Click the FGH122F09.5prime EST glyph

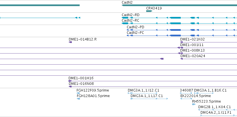coord(78,93)
